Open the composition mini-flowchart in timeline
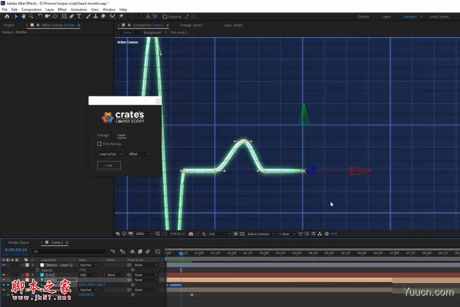 [113, 251]
